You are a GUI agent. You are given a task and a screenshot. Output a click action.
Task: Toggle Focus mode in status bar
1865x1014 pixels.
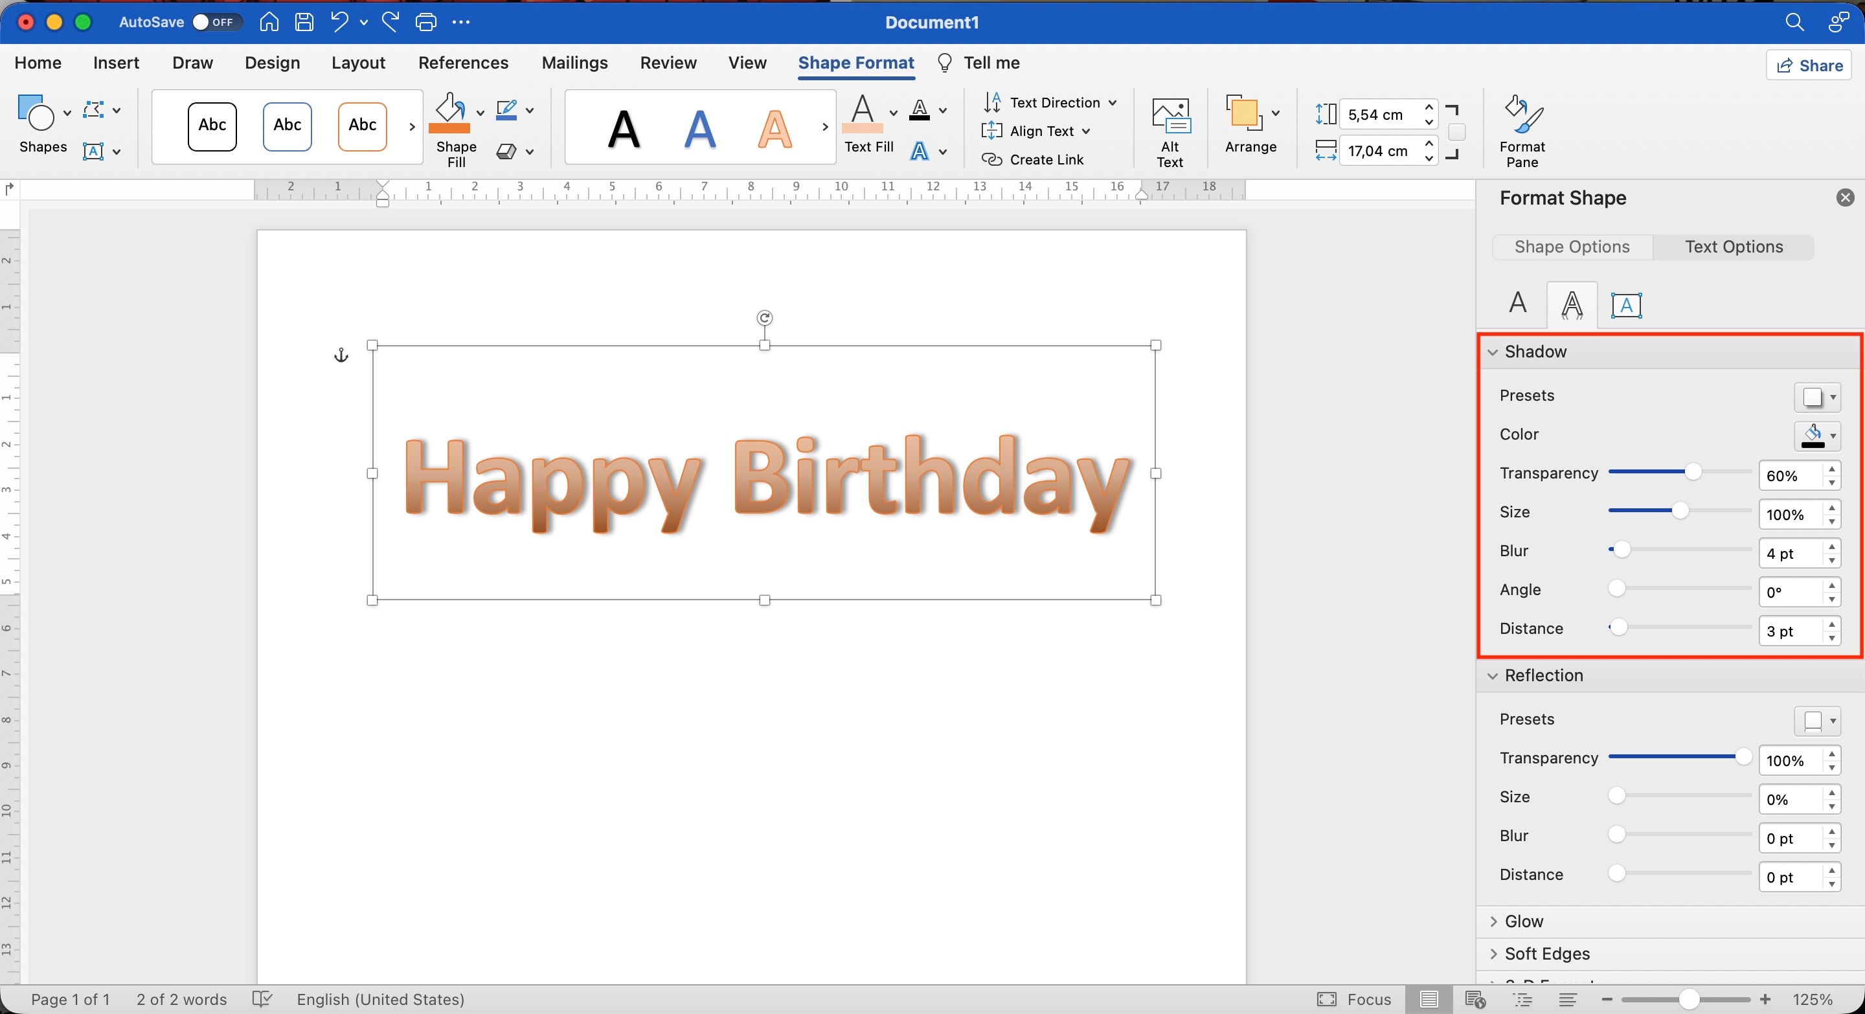pos(1354,1000)
